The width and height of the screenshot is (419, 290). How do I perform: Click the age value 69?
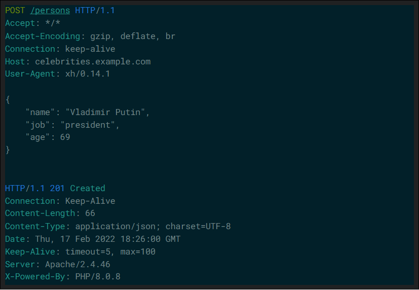click(x=65, y=137)
